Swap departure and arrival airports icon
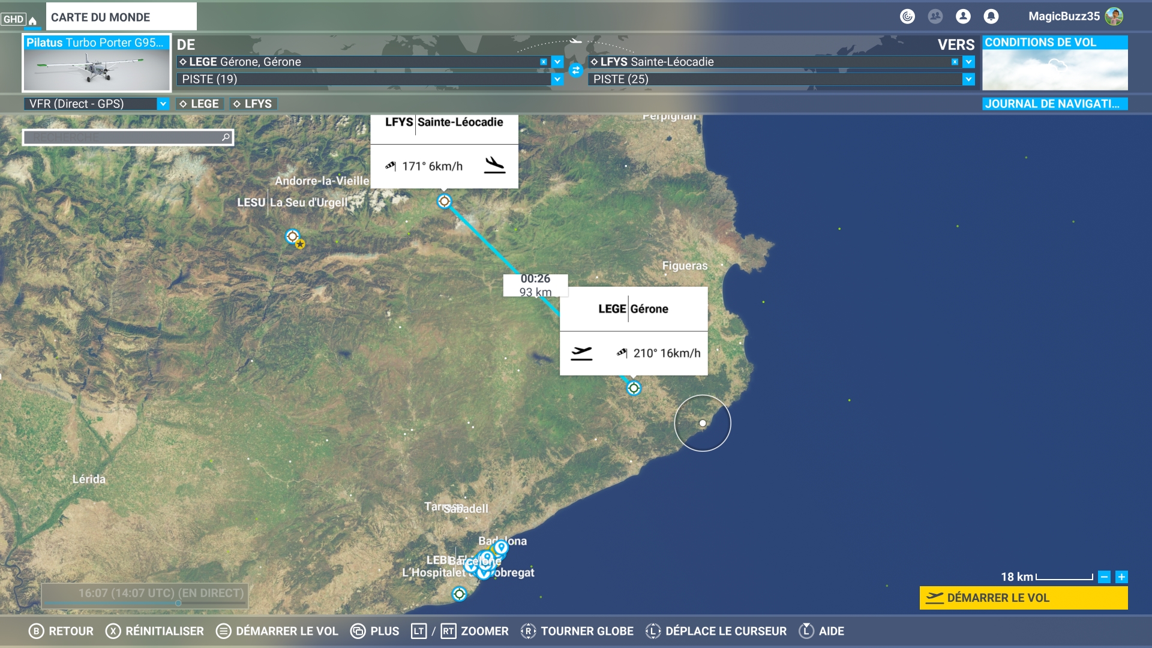This screenshot has width=1152, height=648. point(575,70)
